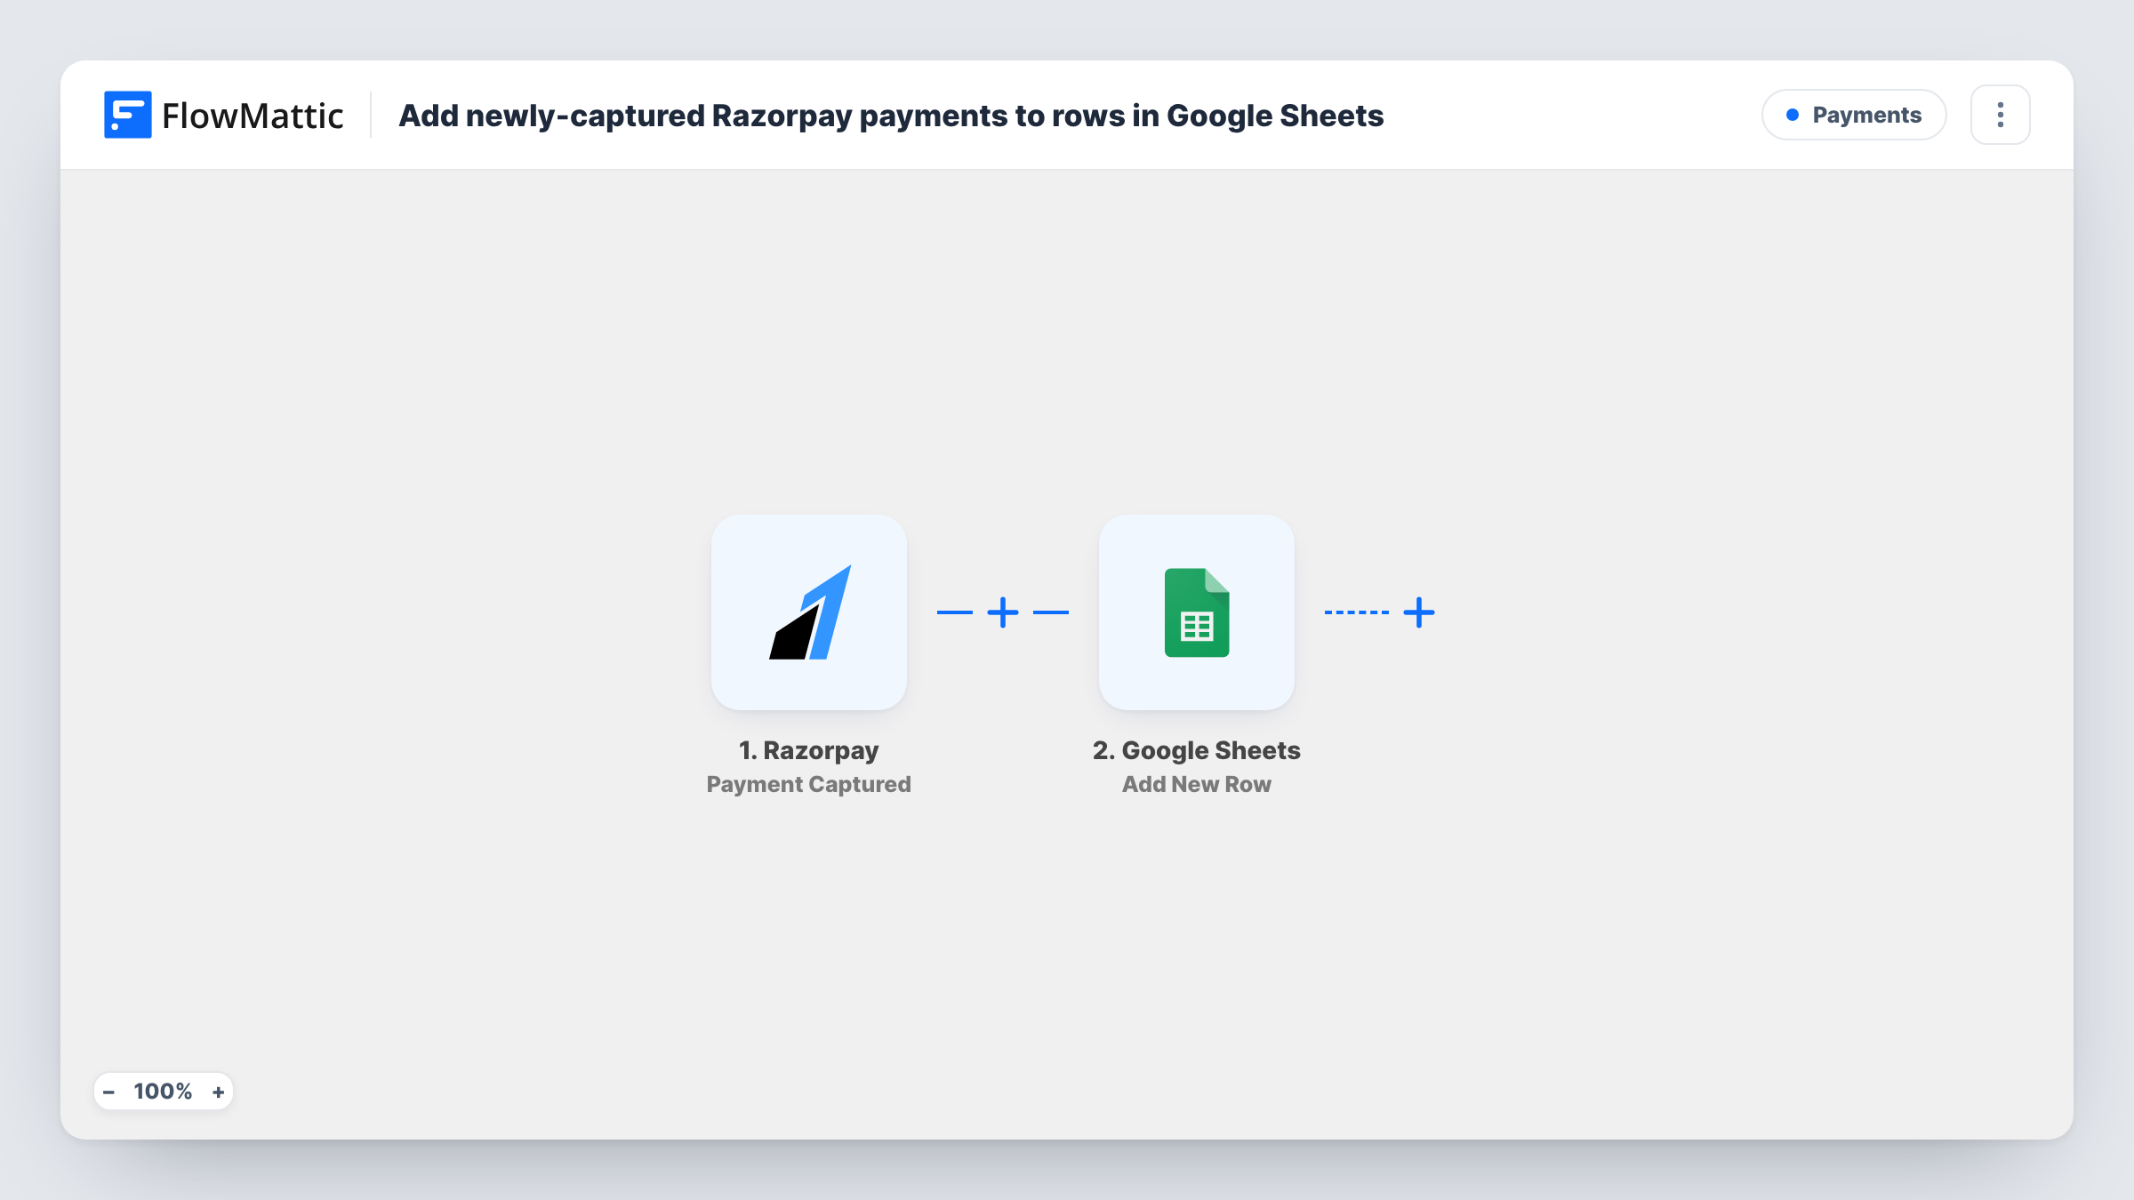Click the Payments folder tag
Viewport: 2134px width, 1200px height.
[x=1854, y=115]
